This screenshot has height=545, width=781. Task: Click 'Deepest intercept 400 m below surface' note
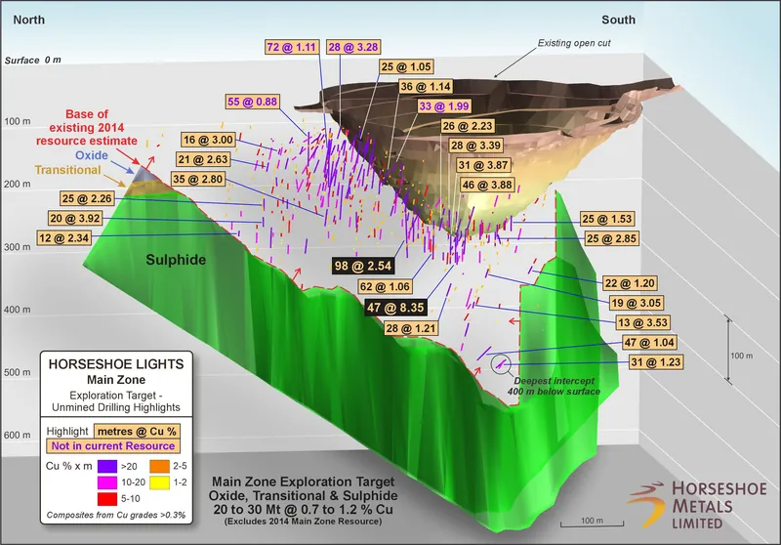(554, 386)
